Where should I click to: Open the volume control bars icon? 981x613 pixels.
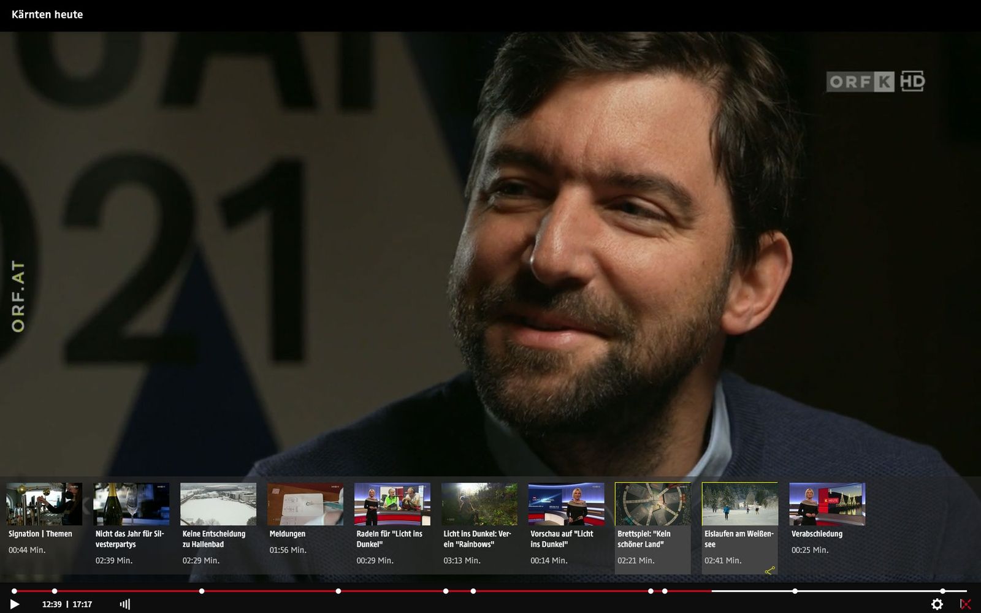point(124,604)
